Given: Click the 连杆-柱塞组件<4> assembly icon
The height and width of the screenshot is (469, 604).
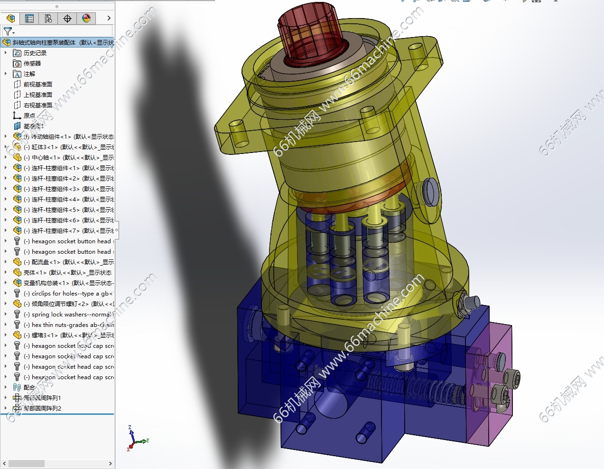Looking at the screenshot, I should (x=17, y=199).
